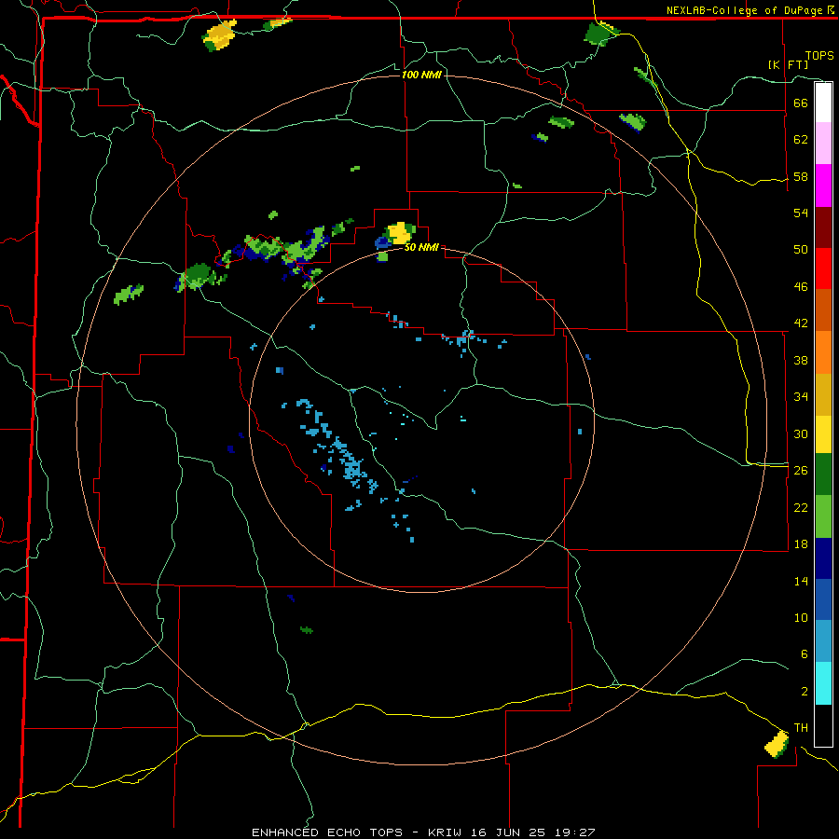Viewport: 839px width, 839px height.
Task: Click the "46" legend value
Action: click(x=801, y=287)
